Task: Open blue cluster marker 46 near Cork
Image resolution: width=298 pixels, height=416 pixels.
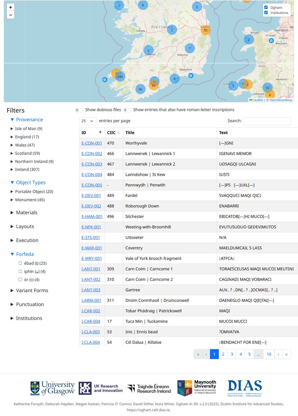Action: [140, 89]
